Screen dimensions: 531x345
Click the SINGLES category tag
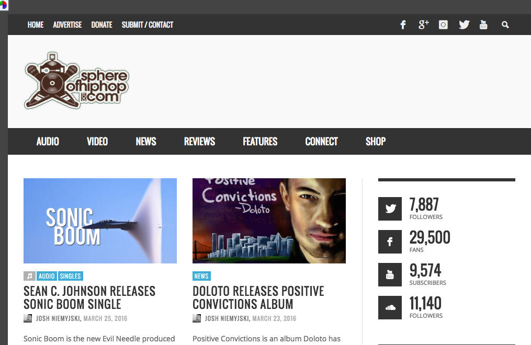coord(71,276)
